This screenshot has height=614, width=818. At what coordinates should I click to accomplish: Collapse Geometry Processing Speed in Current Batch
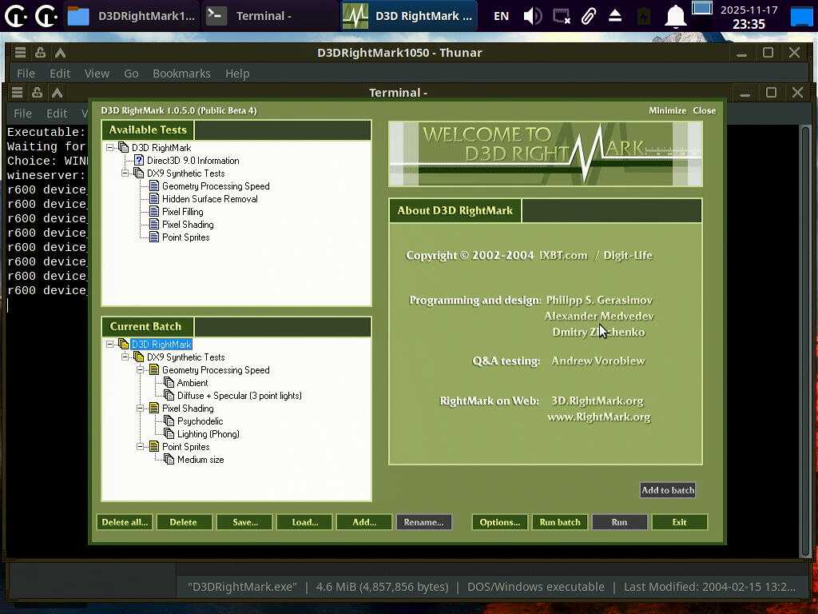(x=141, y=369)
